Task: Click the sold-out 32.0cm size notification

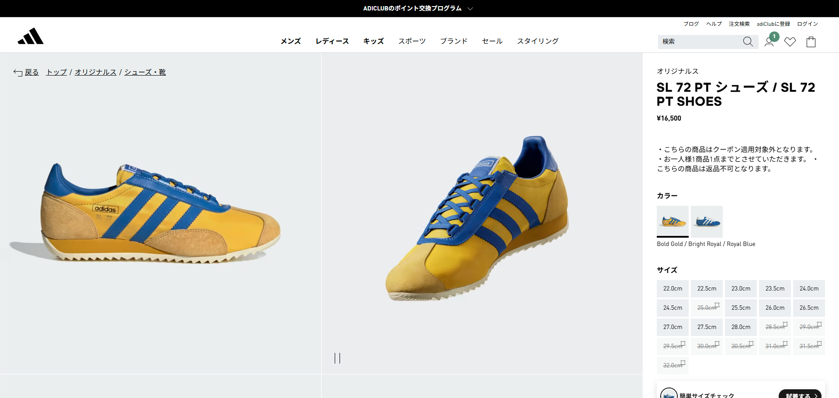Action: pos(673,366)
